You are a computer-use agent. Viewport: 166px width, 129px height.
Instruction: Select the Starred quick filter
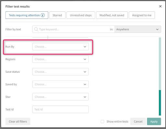click(57, 15)
